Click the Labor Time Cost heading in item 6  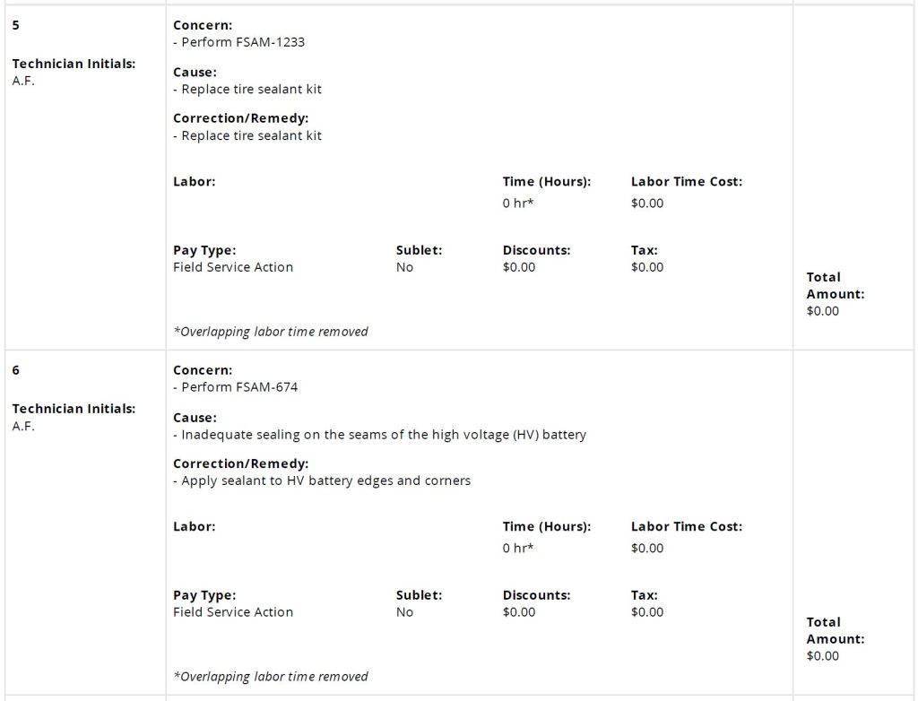(686, 526)
